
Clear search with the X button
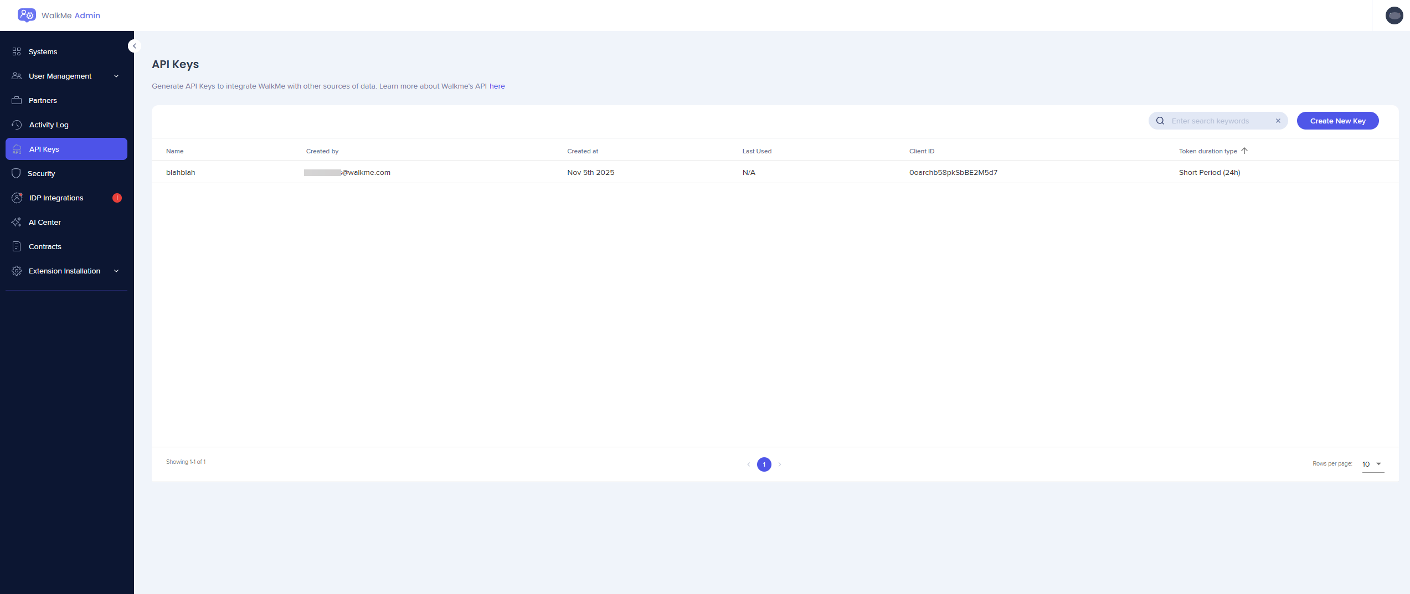pos(1278,121)
